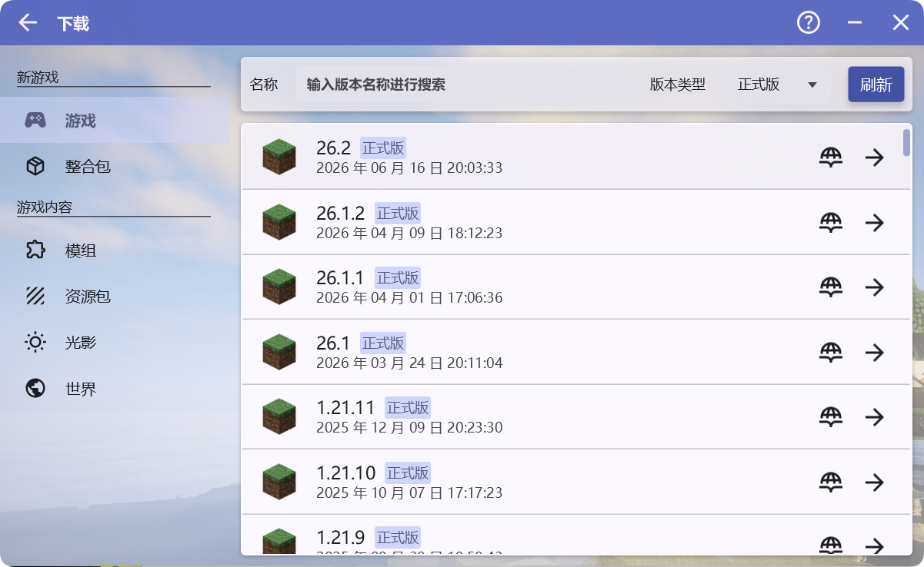Click the sun icon for 光影
The height and width of the screenshot is (567, 924).
click(x=35, y=343)
